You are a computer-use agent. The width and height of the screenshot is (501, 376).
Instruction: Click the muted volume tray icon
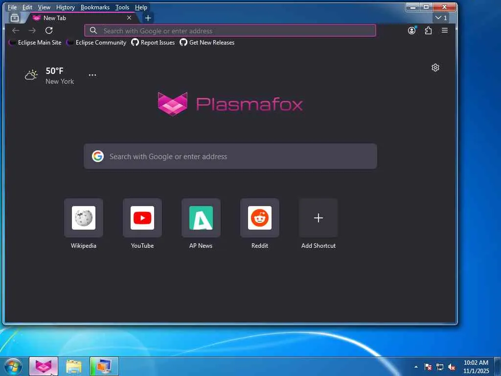pyautogui.click(x=452, y=367)
